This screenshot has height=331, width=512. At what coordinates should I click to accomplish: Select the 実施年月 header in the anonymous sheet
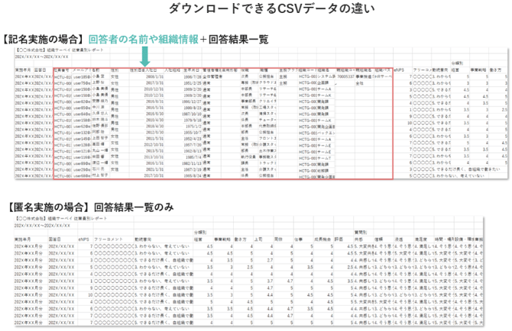point(22,239)
